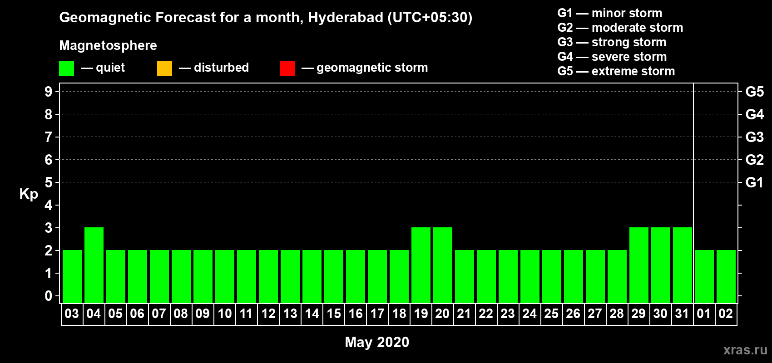This screenshot has width=772, height=363.
Task: Select the bar for May 03
Action: [x=72, y=276]
